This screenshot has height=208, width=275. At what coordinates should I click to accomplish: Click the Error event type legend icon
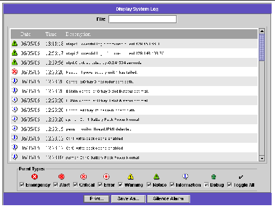pos(106,177)
